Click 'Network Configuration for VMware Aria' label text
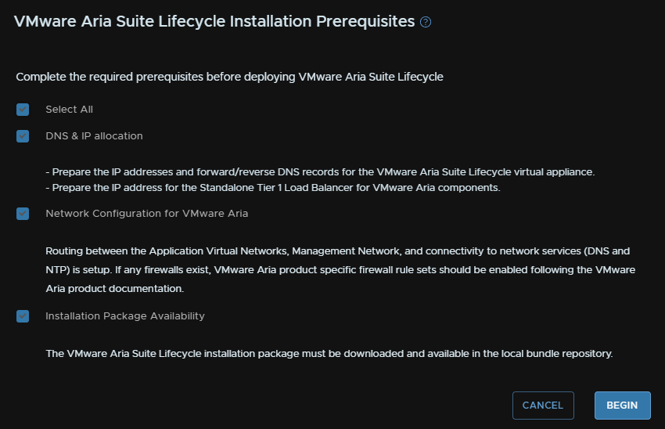Screen dimensions: 665x429 [147, 214]
